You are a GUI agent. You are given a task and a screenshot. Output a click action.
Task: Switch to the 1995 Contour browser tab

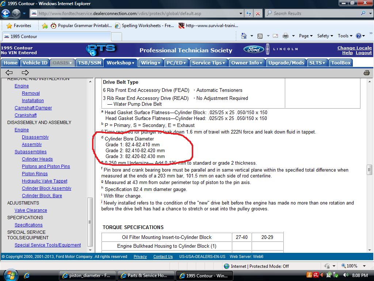coord(56,37)
